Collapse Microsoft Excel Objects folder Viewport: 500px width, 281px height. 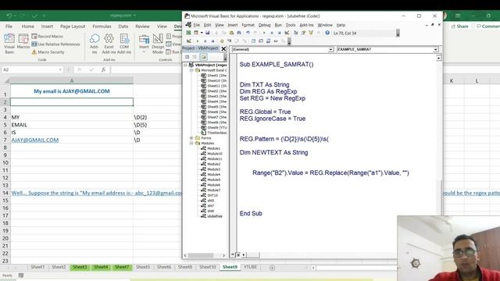tap(191, 70)
